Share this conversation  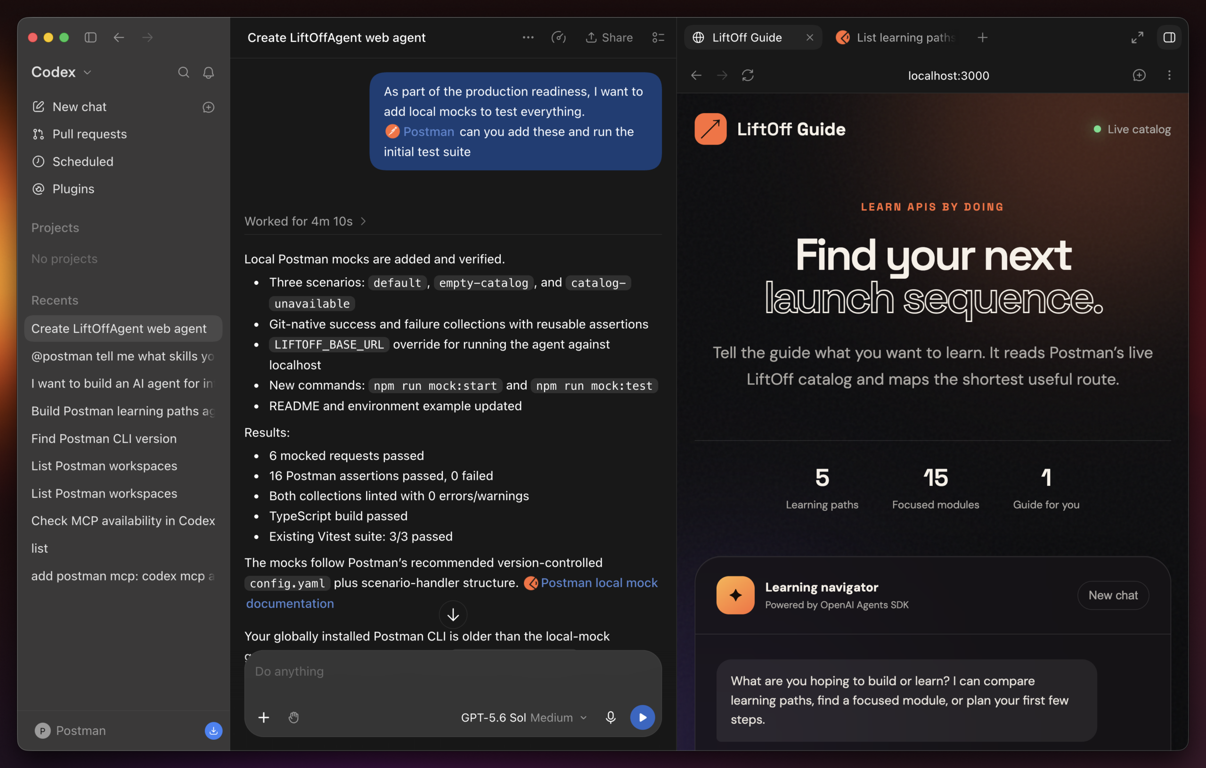point(609,38)
